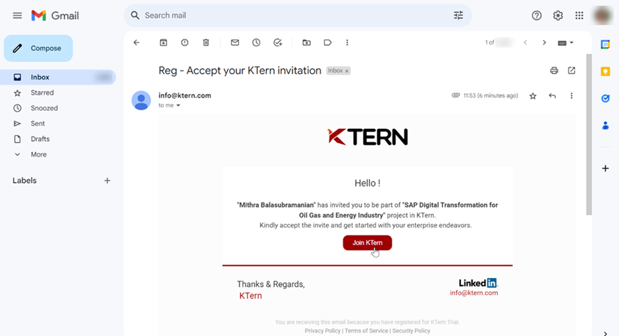Image resolution: width=619 pixels, height=336 pixels.
Task: Remove the Inbox label tag
Action: pyautogui.click(x=346, y=71)
